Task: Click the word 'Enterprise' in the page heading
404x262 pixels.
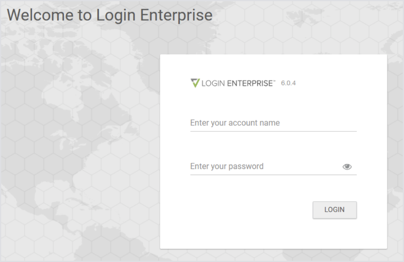Action: coord(176,15)
